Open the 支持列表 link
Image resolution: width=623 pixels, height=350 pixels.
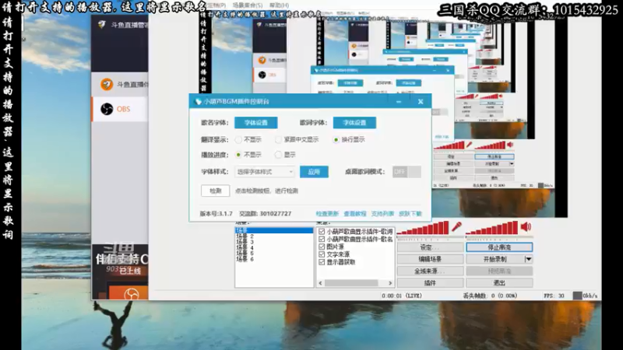click(382, 213)
